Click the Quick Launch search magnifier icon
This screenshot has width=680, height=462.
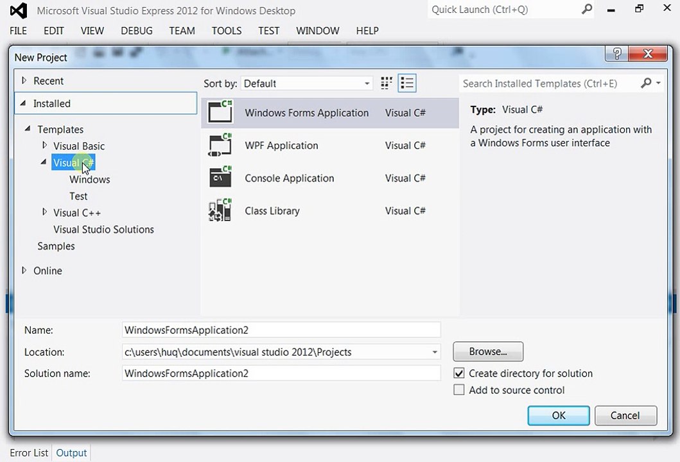586,9
